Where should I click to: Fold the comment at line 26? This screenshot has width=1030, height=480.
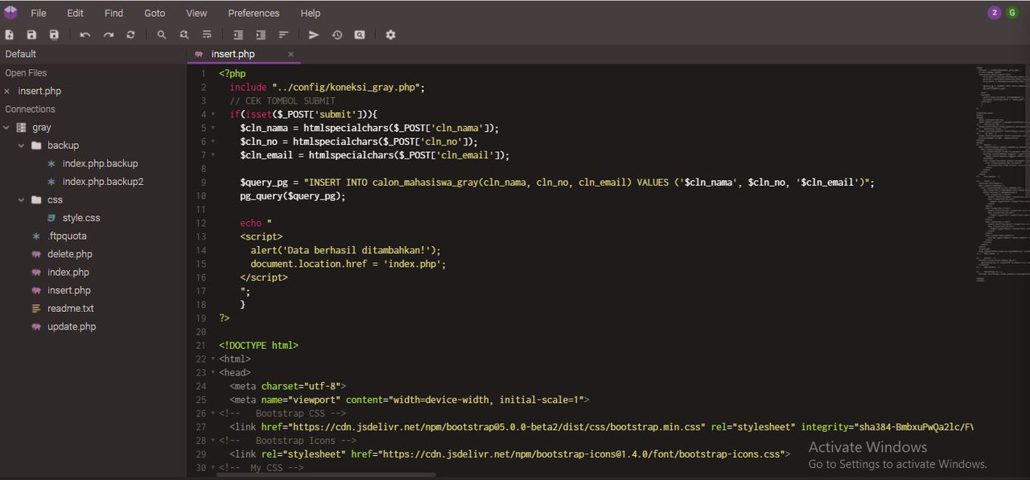click(212, 413)
